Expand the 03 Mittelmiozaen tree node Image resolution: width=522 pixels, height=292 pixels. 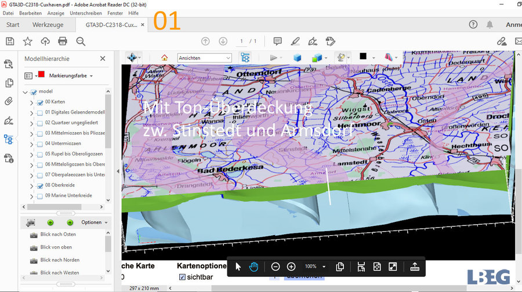point(31,133)
